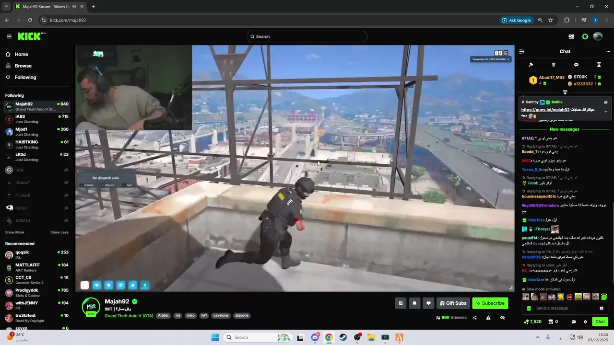Report stream via the warning triangle icon
This screenshot has width=614, height=345.
[x=488, y=318]
